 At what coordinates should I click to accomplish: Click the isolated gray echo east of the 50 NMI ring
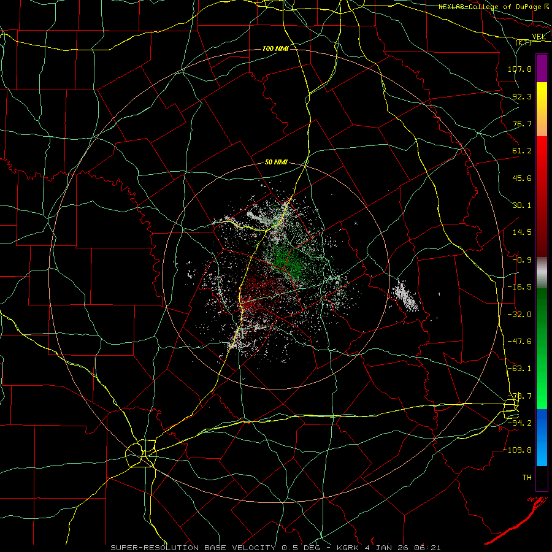tap(406, 296)
